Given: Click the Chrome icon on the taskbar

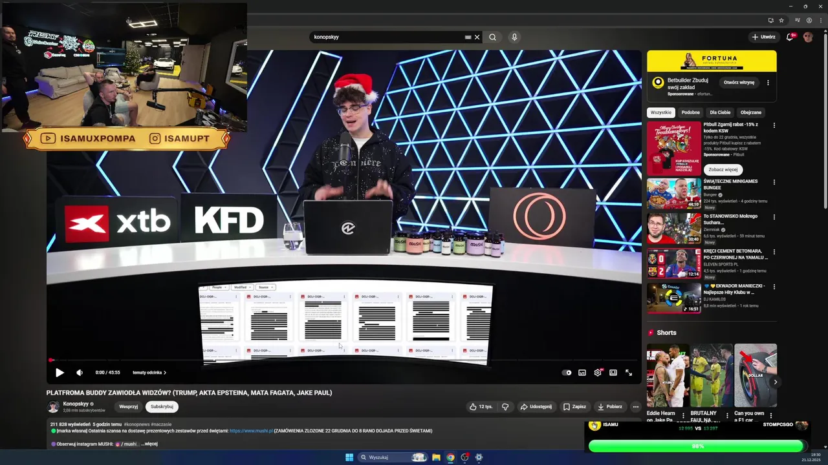Looking at the screenshot, I should click(450, 457).
